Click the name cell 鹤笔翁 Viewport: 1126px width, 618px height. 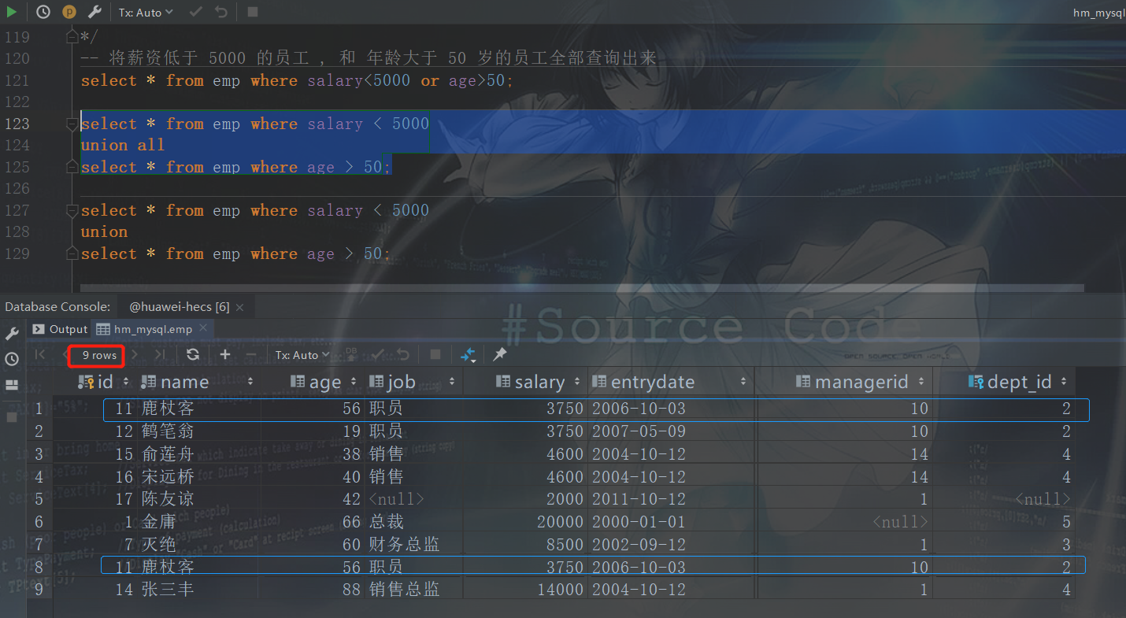pyautogui.click(x=167, y=431)
